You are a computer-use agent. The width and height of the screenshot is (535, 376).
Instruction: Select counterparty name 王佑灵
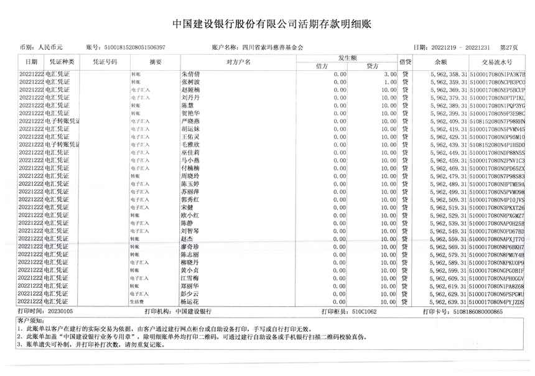[x=190, y=137]
